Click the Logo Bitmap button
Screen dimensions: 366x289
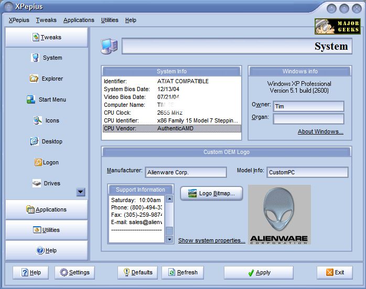[x=211, y=193]
